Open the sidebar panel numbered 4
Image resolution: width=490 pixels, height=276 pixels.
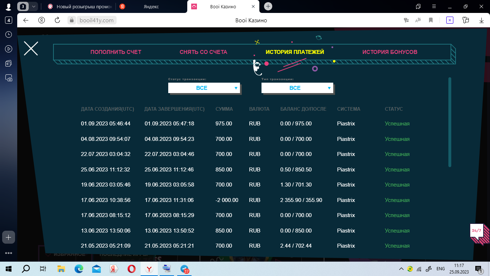tap(9, 20)
